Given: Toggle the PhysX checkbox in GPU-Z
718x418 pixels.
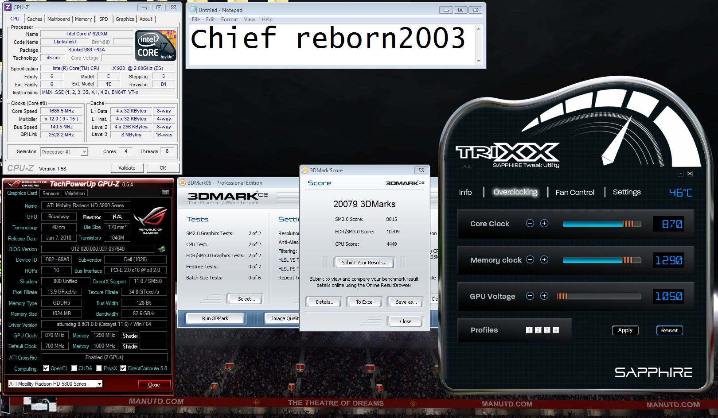Looking at the screenshot, I should (99, 368).
